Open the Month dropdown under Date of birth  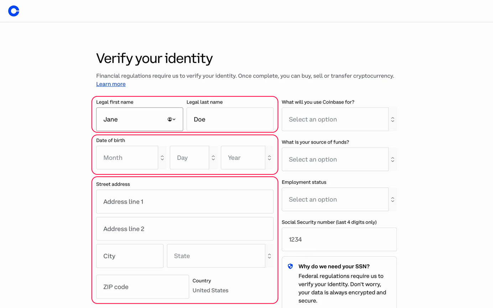click(127, 157)
